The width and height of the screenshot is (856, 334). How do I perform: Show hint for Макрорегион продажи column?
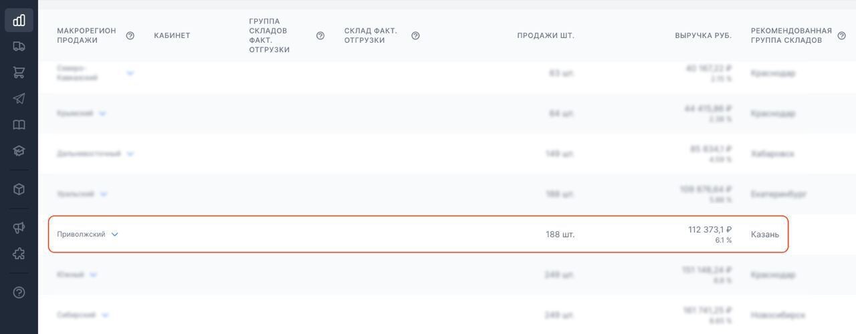tap(130, 35)
